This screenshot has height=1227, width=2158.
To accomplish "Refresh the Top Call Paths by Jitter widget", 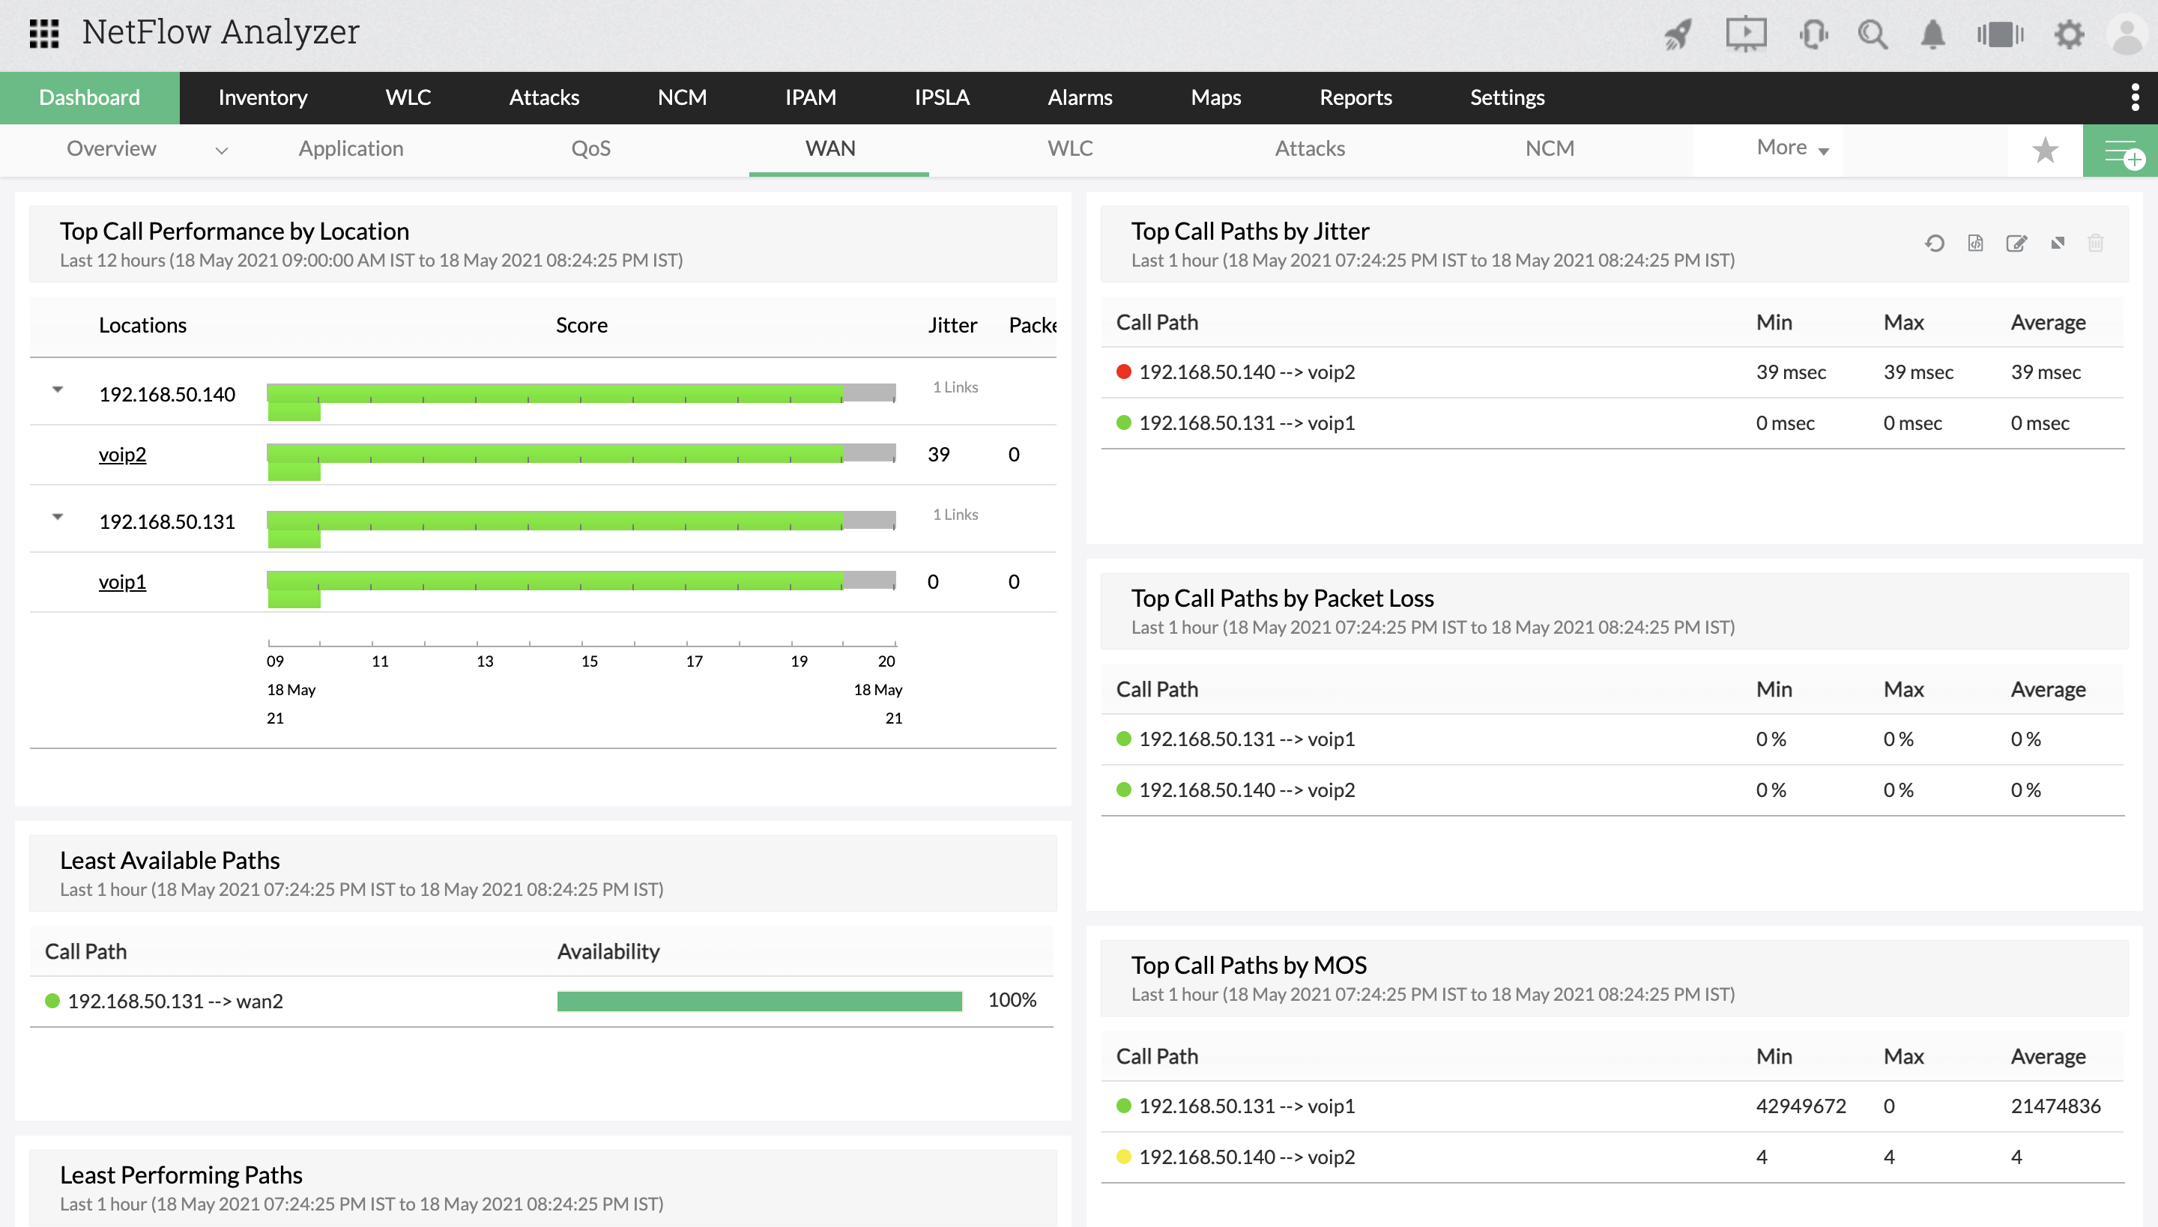I will click(x=1935, y=243).
